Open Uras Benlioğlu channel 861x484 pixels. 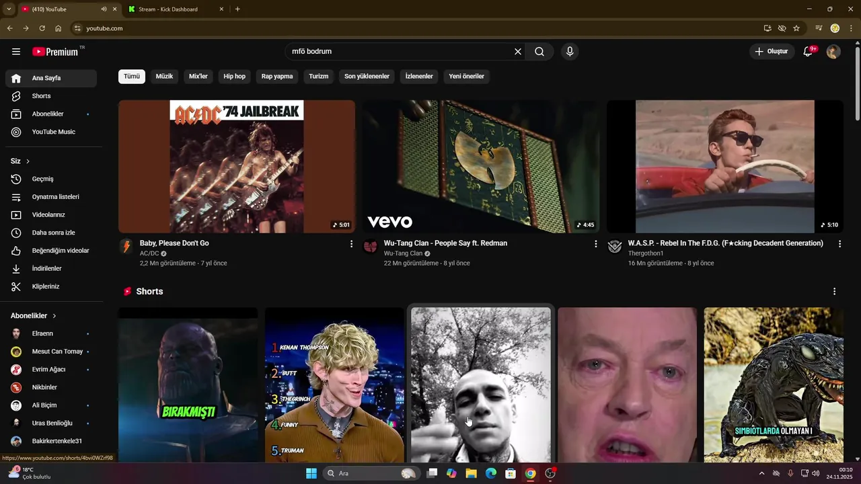tap(51, 424)
